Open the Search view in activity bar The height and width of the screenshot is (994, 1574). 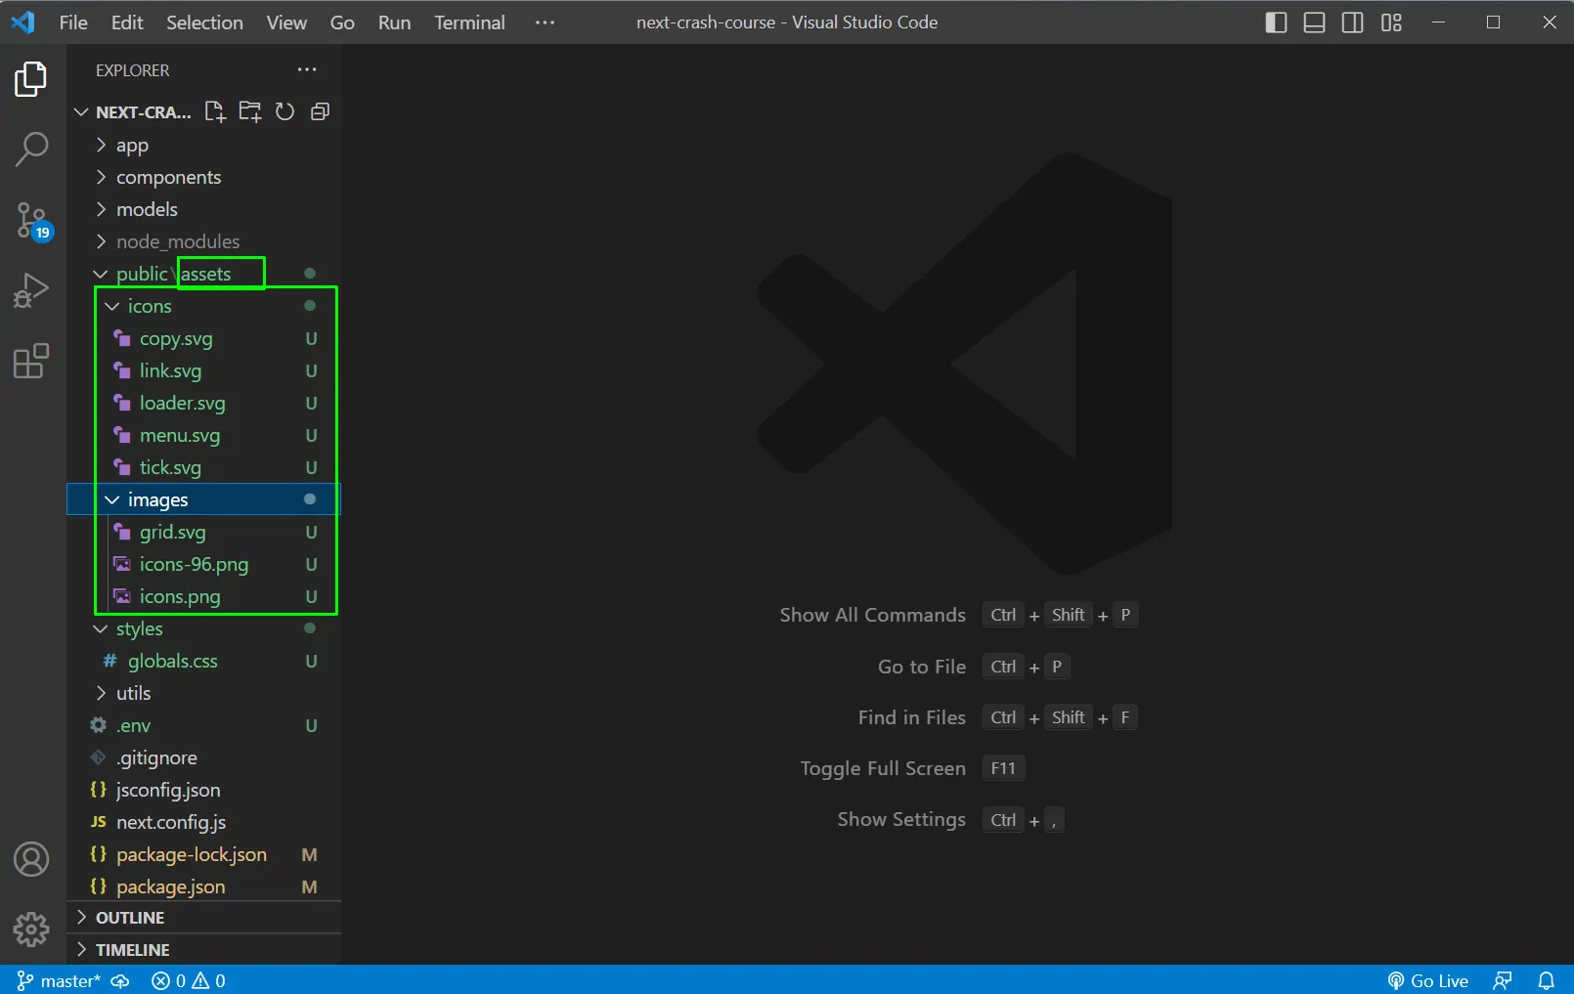tap(31, 150)
